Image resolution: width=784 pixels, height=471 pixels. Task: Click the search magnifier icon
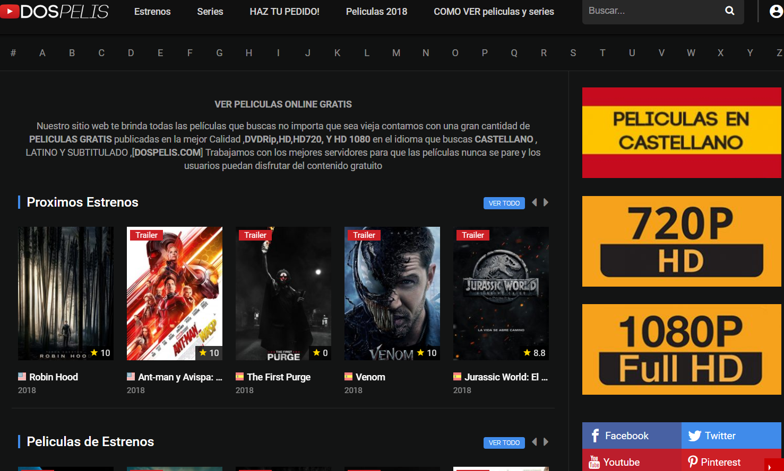tap(730, 11)
